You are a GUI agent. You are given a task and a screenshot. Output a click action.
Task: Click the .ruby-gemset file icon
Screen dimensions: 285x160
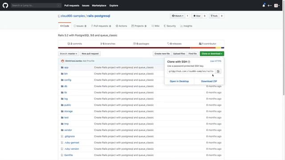click(x=62, y=143)
